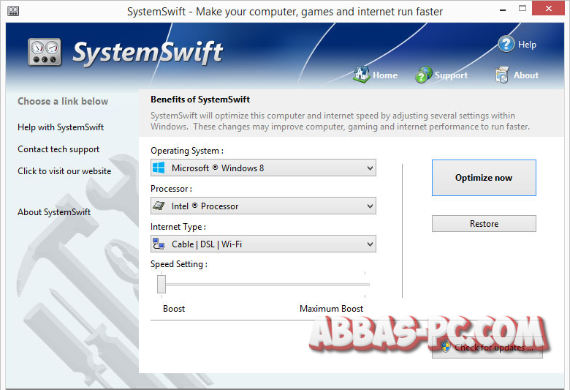Screen dimensions: 570x390
Task: Open the Help menu label
Action: click(x=527, y=45)
